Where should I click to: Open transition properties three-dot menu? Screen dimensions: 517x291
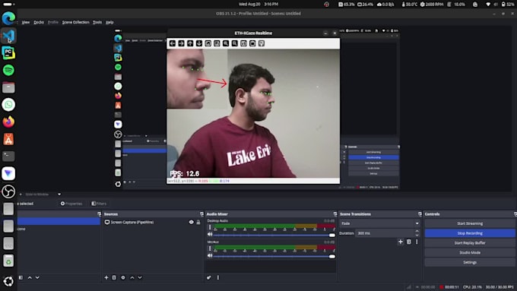point(417,242)
